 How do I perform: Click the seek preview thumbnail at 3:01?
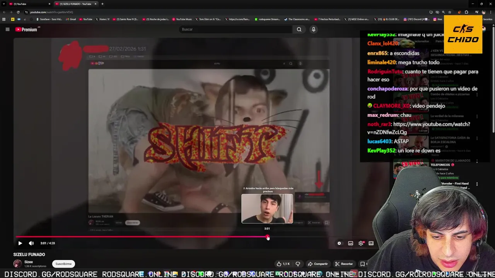(267, 209)
